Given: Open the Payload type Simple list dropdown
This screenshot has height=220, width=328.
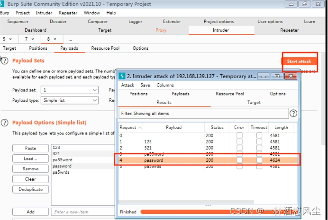Looking at the screenshot, I should 70,100.
